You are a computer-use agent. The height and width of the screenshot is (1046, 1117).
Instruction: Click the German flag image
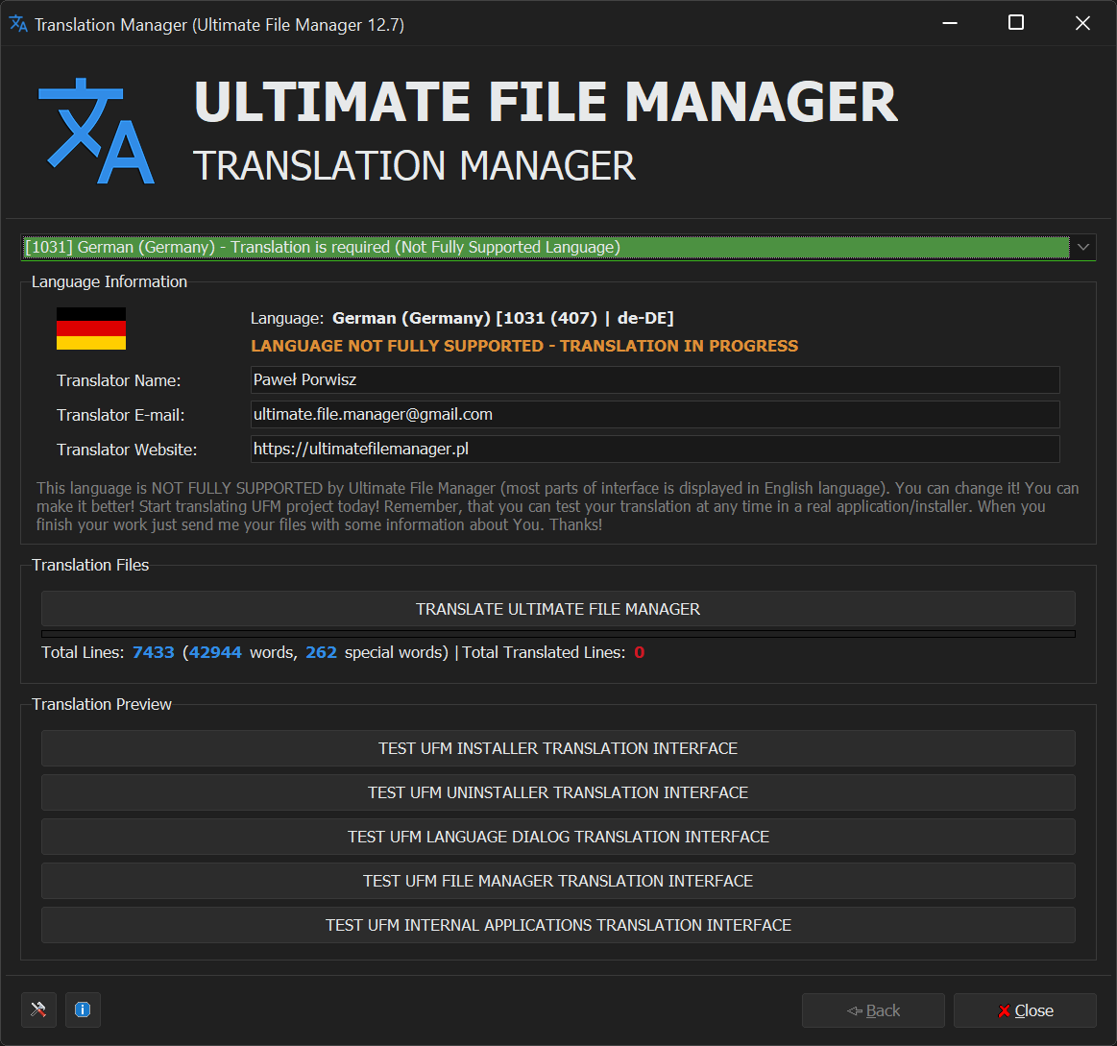91,328
